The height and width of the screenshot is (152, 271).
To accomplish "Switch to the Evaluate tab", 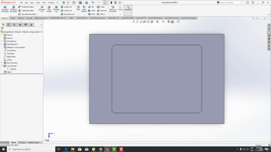I will [29, 18].
